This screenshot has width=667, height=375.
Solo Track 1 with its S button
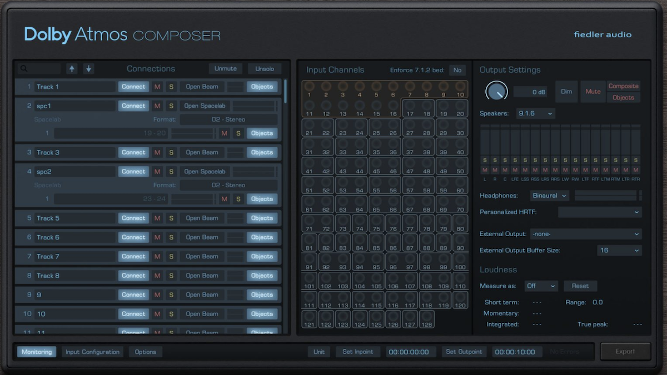[x=171, y=87]
